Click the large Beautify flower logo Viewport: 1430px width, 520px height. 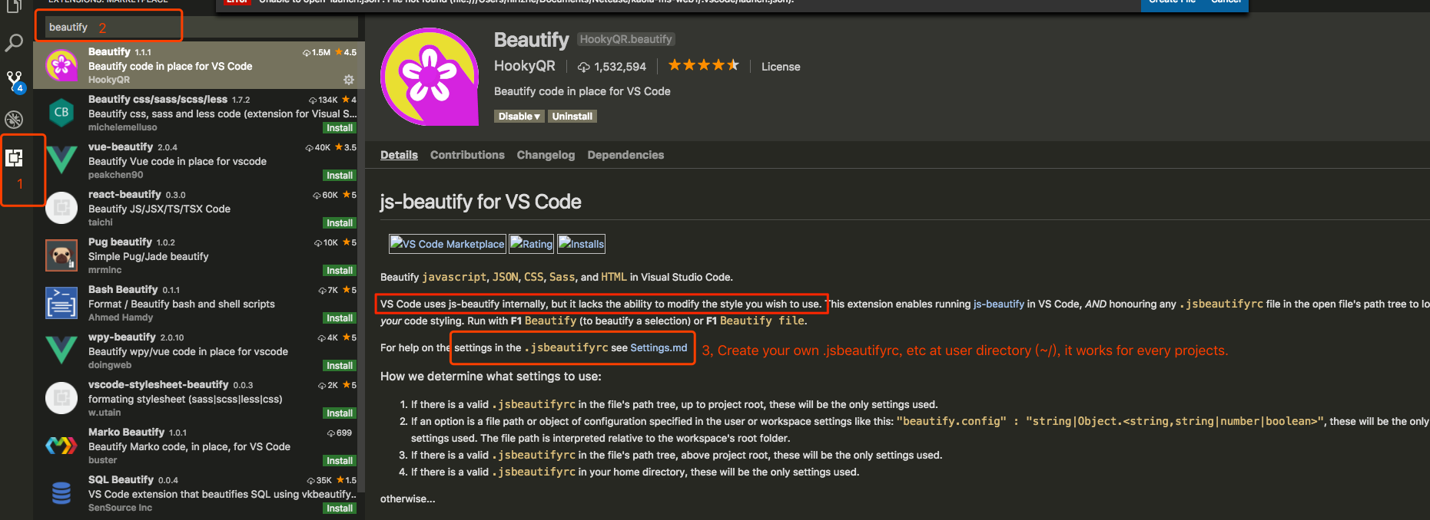coord(430,76)
